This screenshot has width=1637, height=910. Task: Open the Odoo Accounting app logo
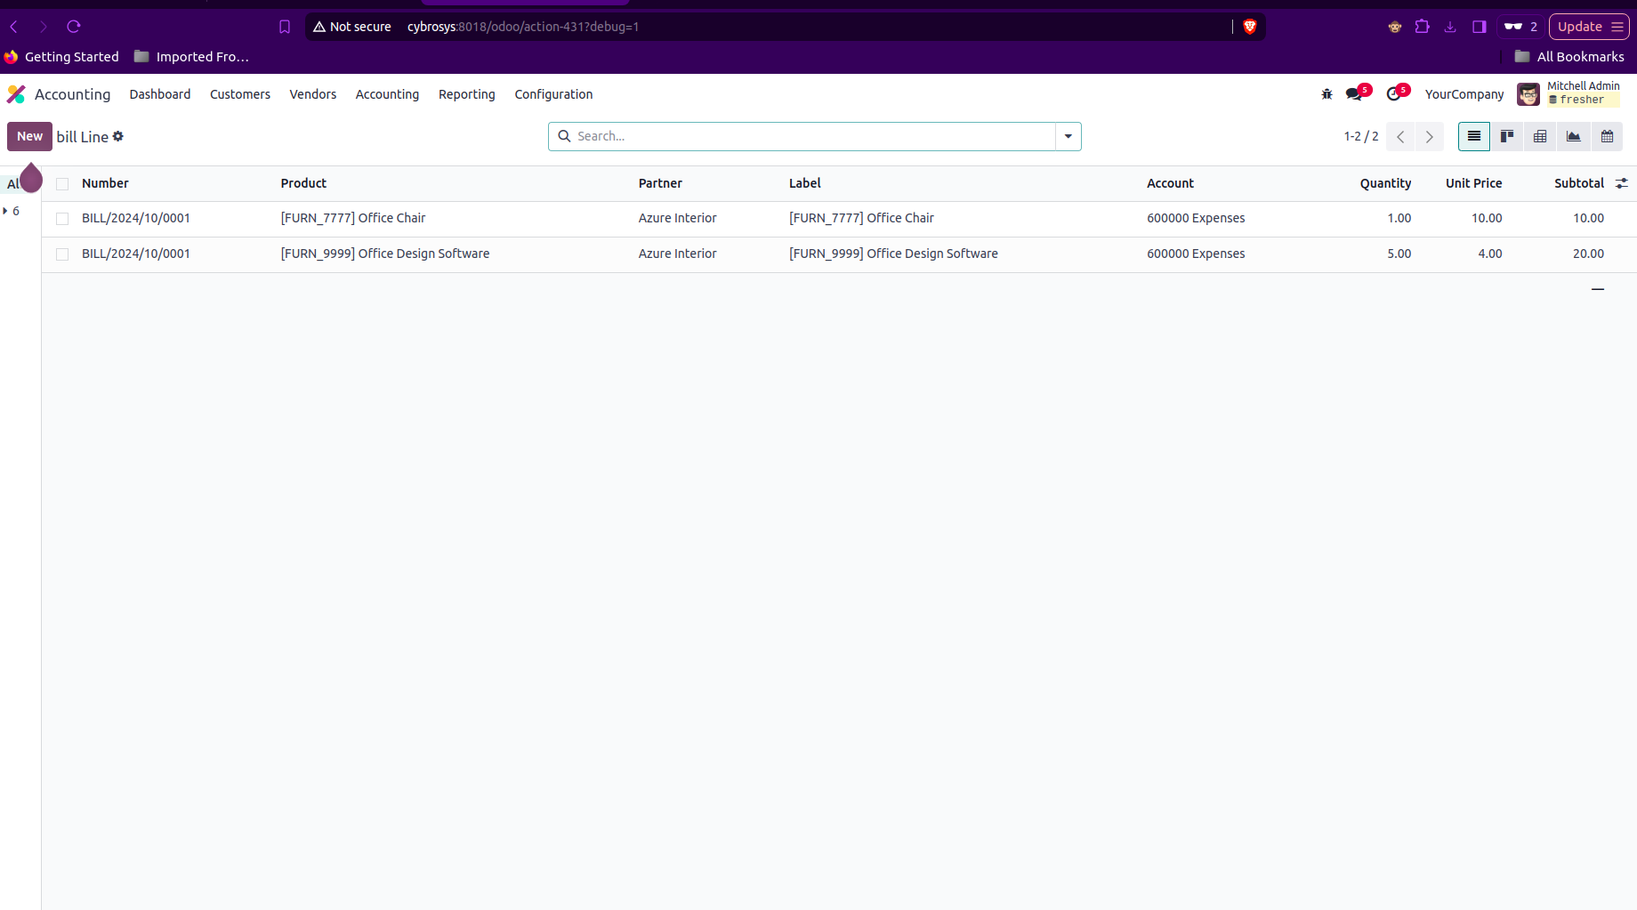[16, 94]
